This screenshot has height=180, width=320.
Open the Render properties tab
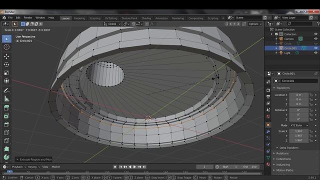[268, 90]
